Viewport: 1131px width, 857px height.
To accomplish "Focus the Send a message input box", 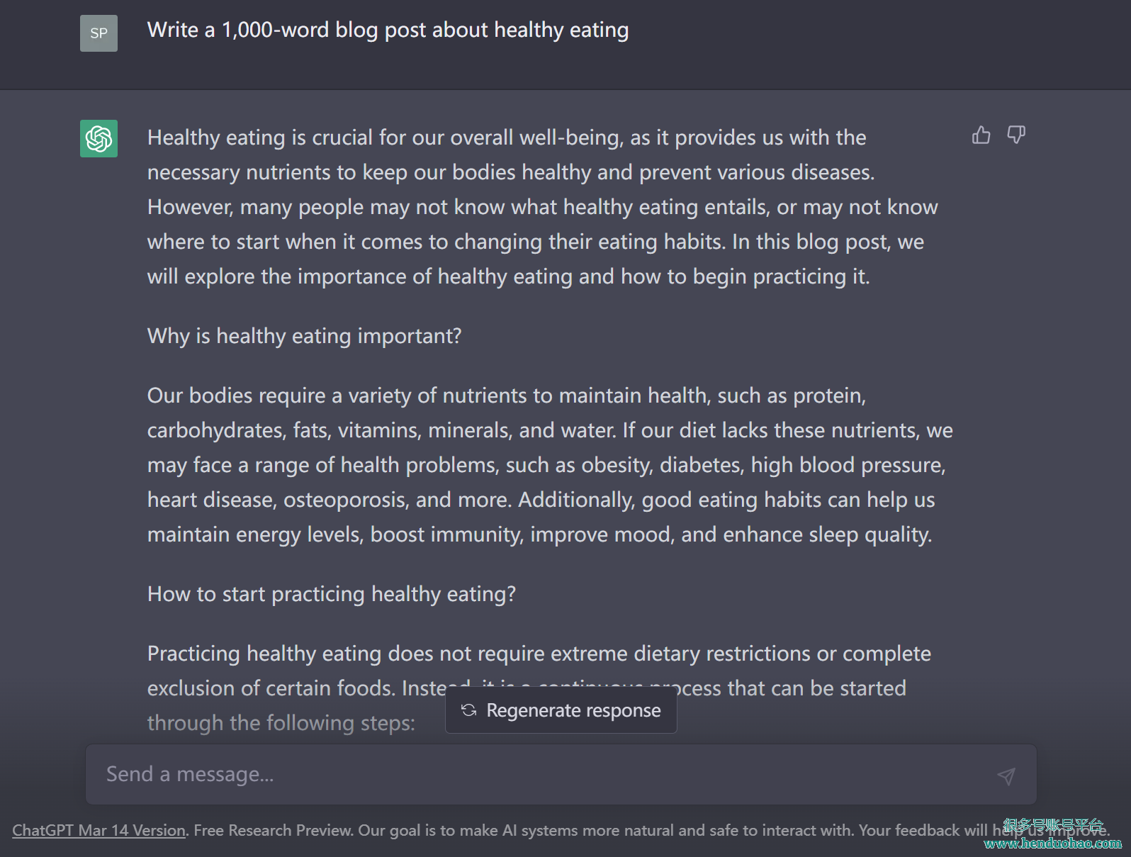I will pos(561,774).
